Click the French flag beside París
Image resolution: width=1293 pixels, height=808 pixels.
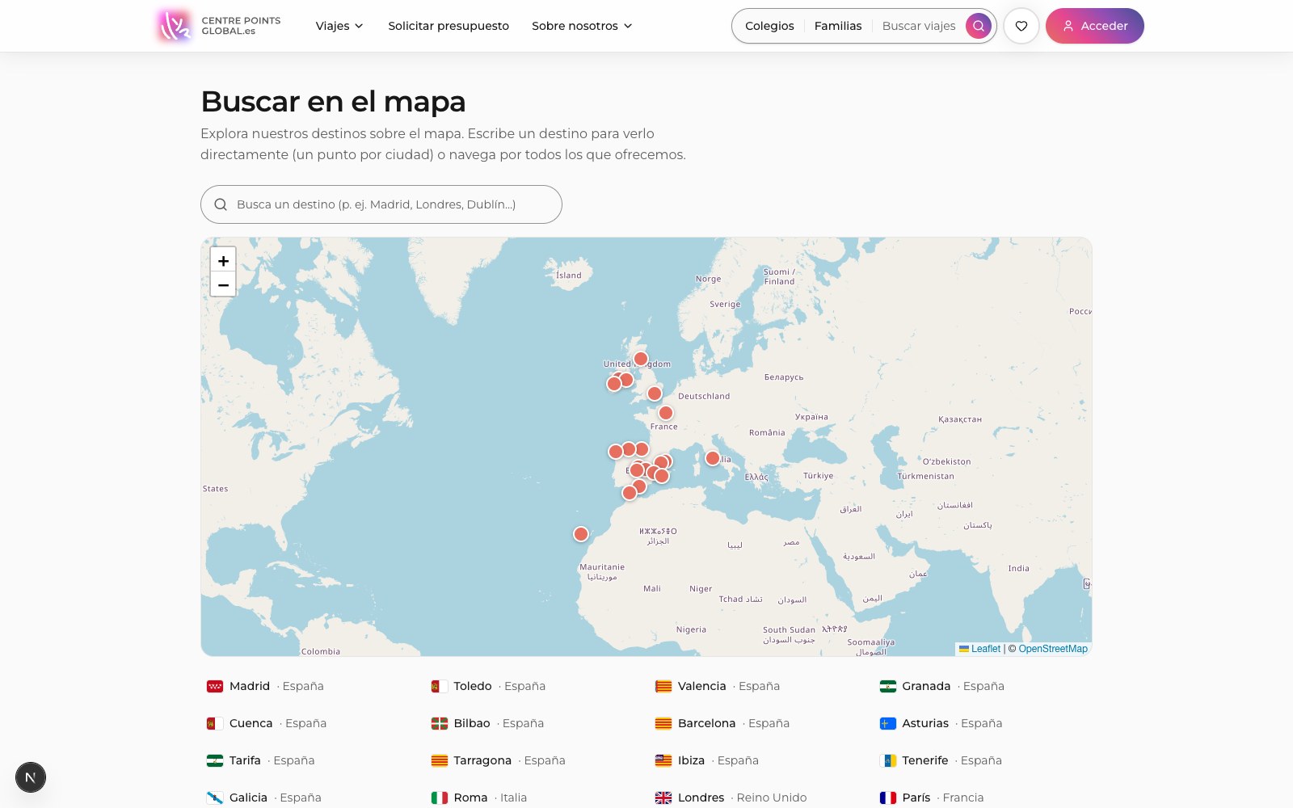[888, 797]
